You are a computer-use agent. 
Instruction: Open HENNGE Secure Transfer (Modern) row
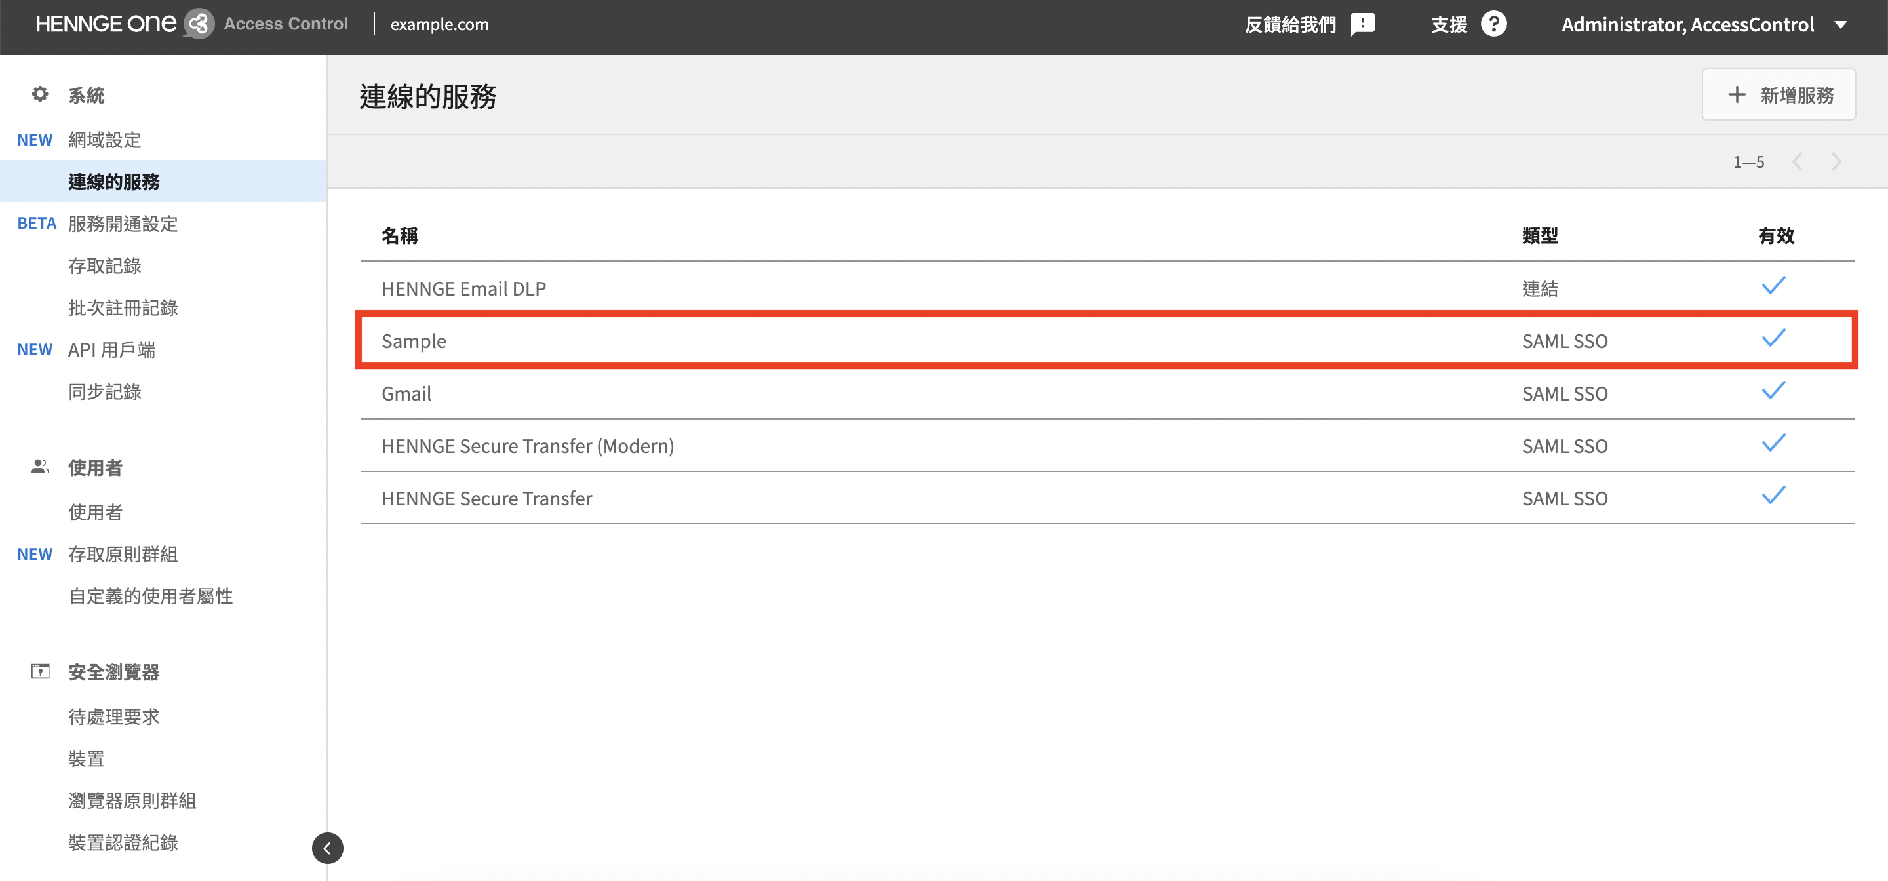tap(1107, 446)
